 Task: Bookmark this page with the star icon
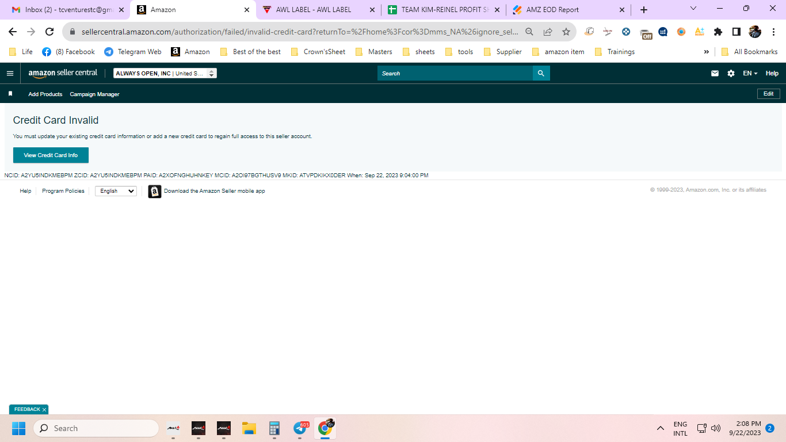click(566, 32)
